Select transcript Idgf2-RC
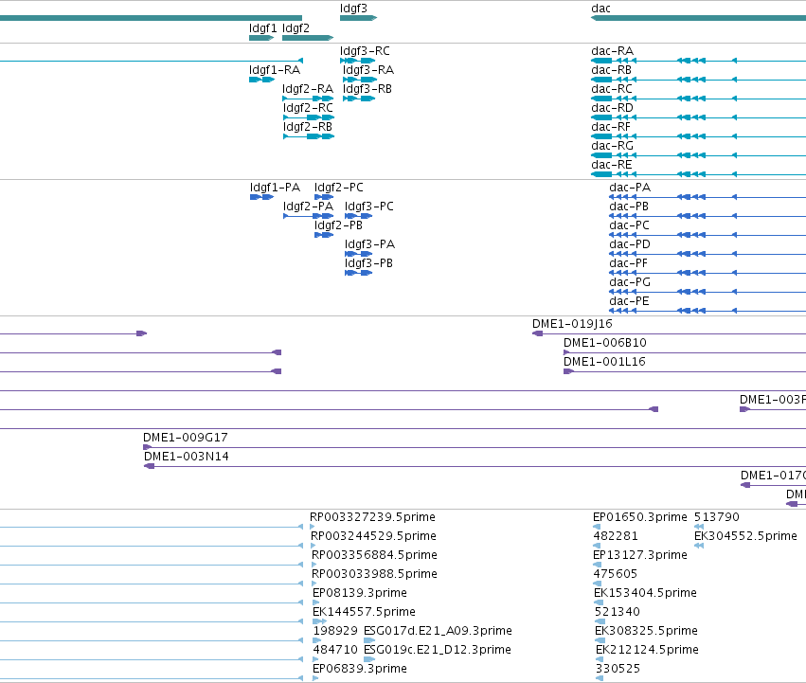This screenshot has width=806, height=683. (309, 117)
